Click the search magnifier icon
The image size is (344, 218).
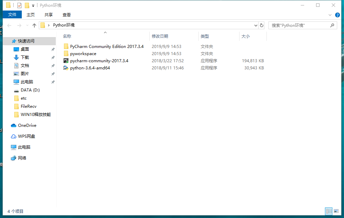tap(332, 26)
